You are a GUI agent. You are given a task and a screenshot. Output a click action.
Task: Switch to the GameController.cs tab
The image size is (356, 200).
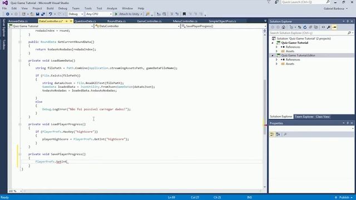click(149, 21)
